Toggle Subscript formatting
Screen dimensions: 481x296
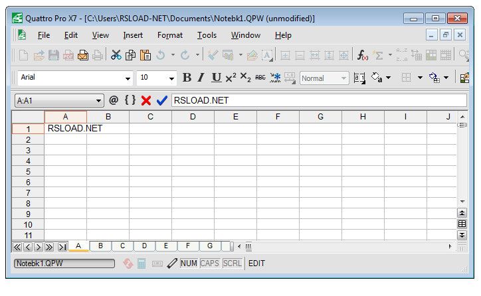pyautogui.click(x=245, y=78)
